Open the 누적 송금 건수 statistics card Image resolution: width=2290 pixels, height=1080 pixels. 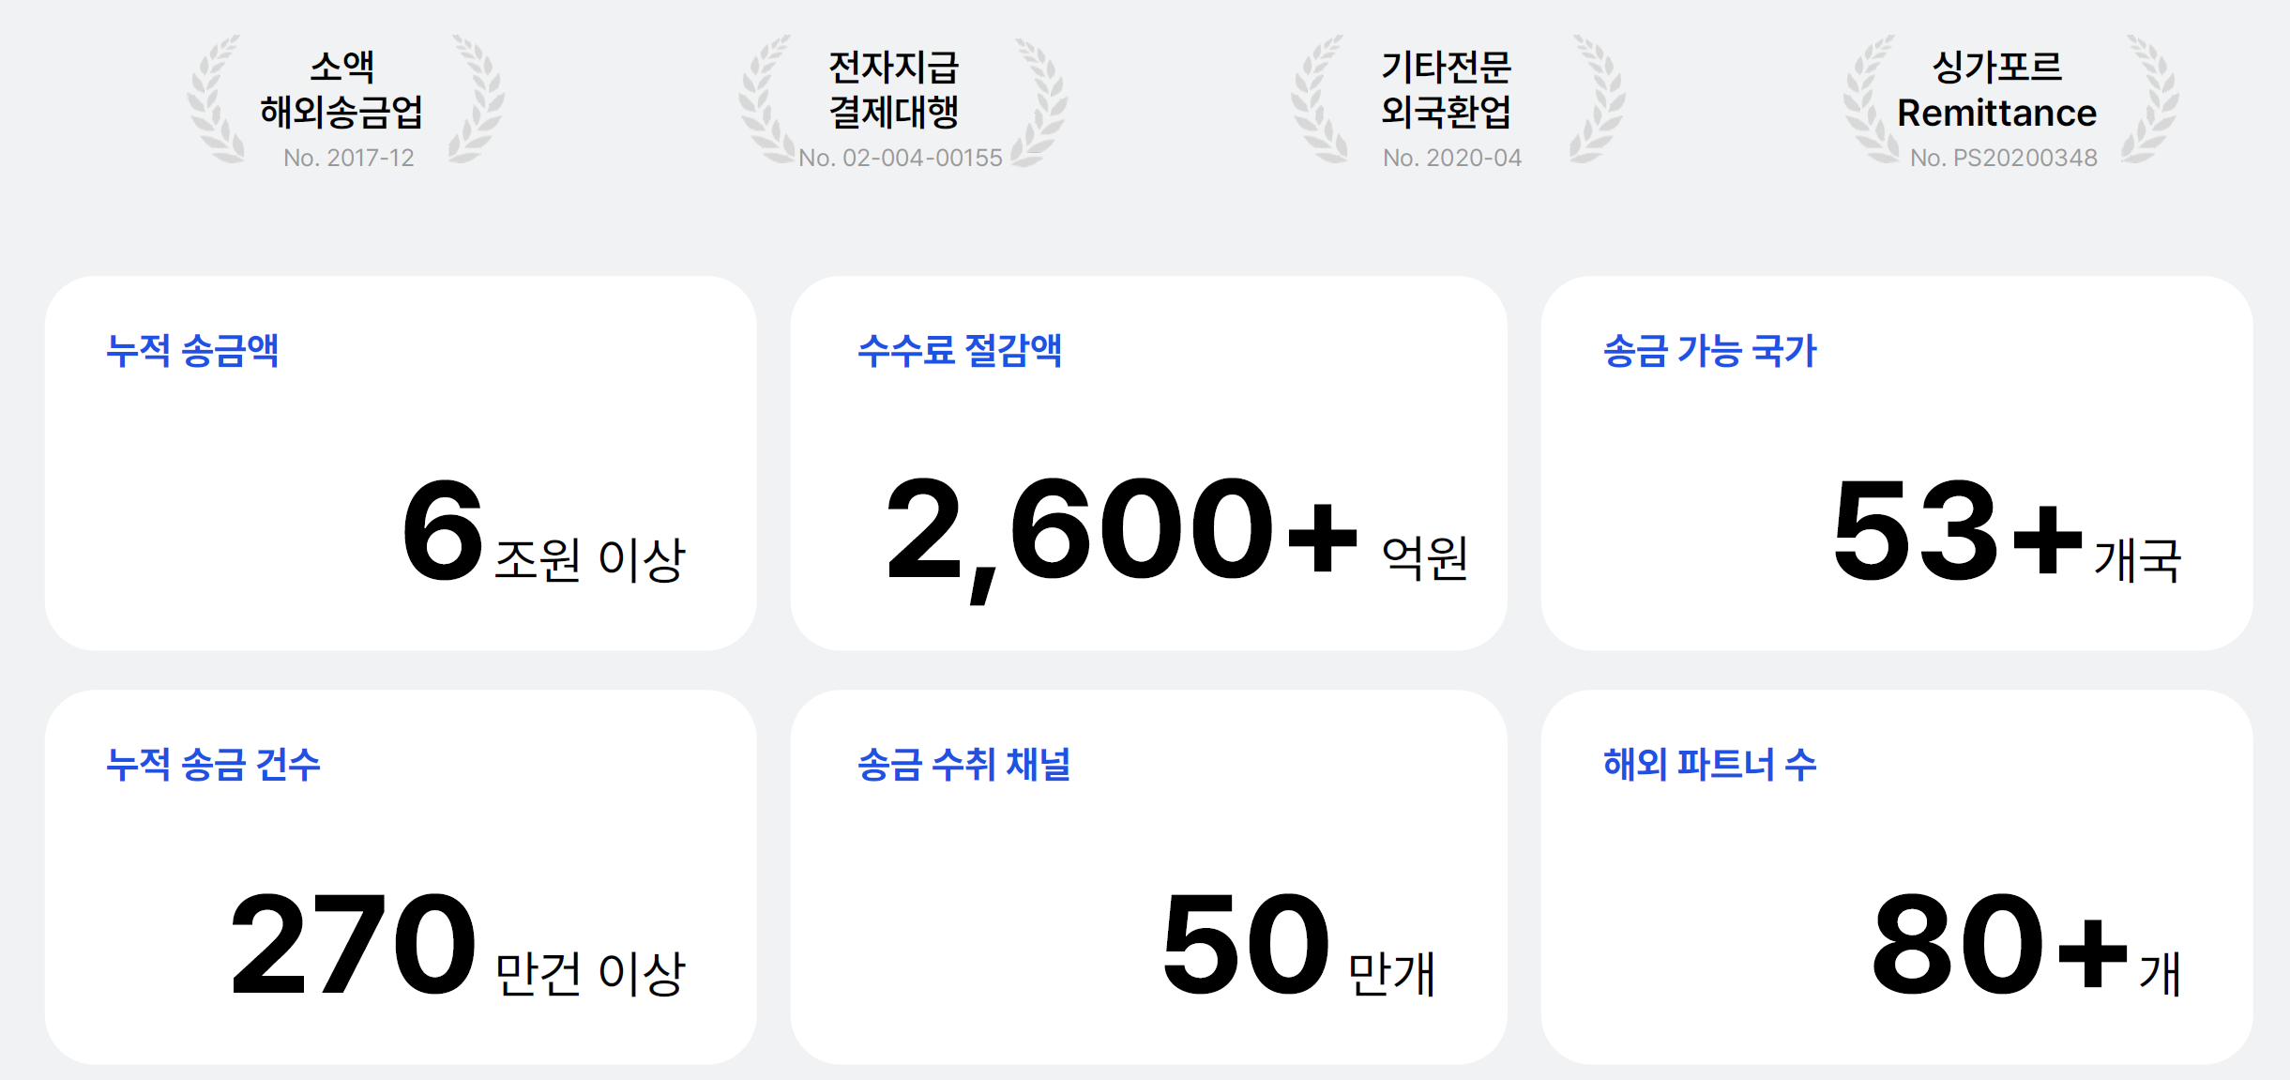(x=401, y=877)
